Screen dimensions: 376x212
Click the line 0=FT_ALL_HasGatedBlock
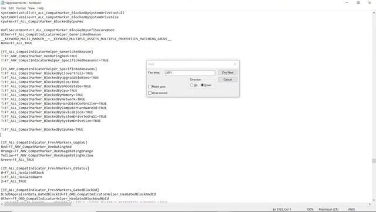22,173
